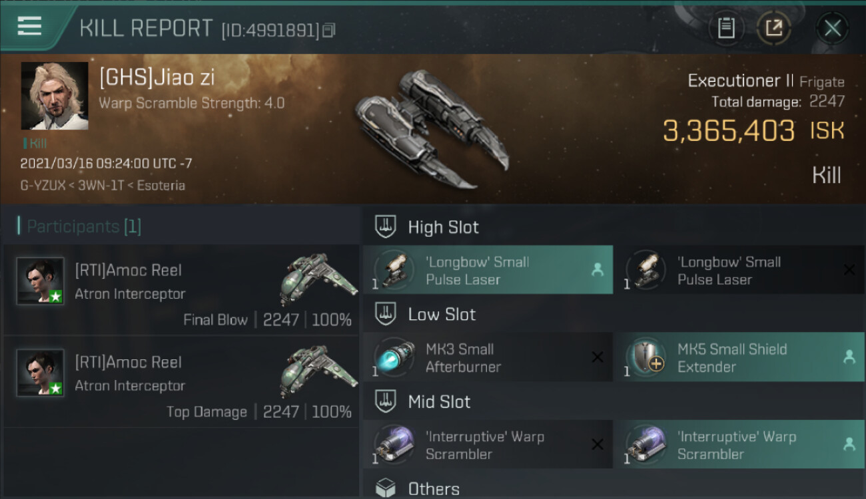Click the clipboard report icon
The width and height of the screenshot is (866, 499).
(726, 28)
